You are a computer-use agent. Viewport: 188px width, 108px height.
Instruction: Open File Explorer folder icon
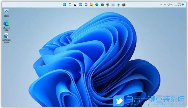pos(91,4)
